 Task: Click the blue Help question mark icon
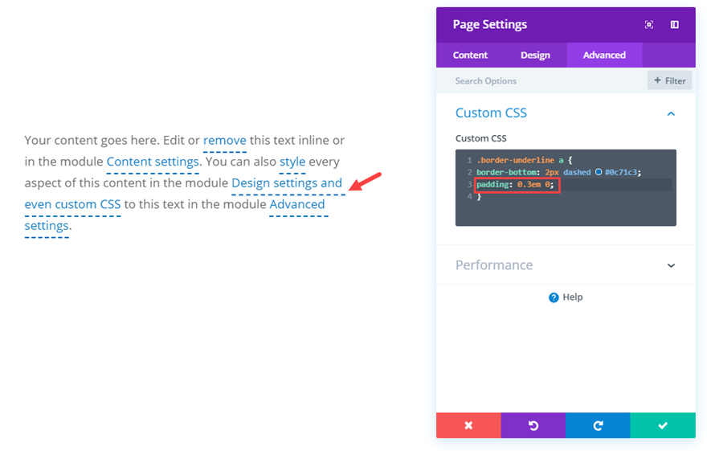[554, 297]
